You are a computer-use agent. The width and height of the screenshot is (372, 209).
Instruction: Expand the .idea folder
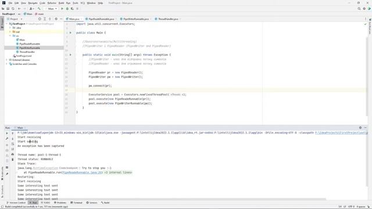tap(10, 28)
